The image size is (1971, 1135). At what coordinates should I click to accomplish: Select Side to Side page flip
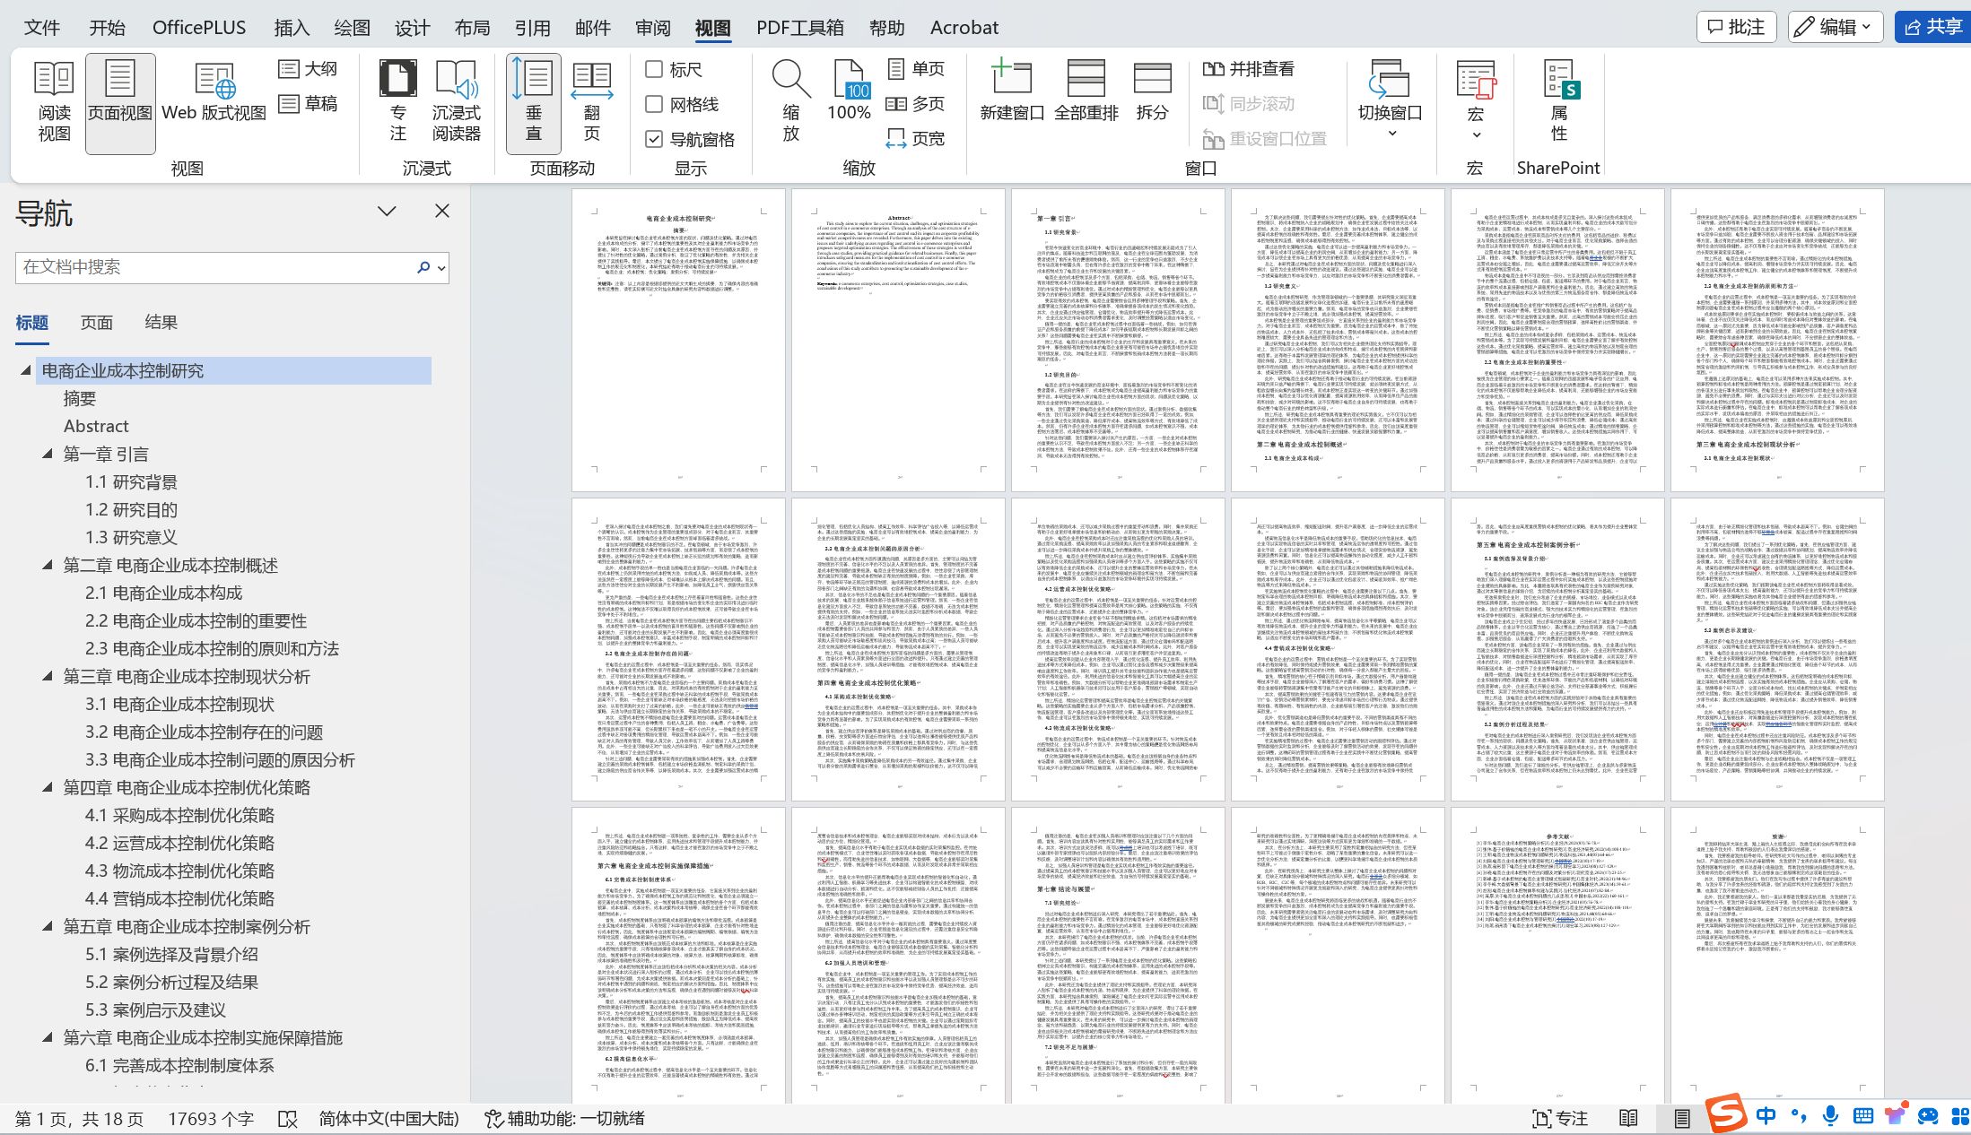pyautogui.click(x=591, y=100)
